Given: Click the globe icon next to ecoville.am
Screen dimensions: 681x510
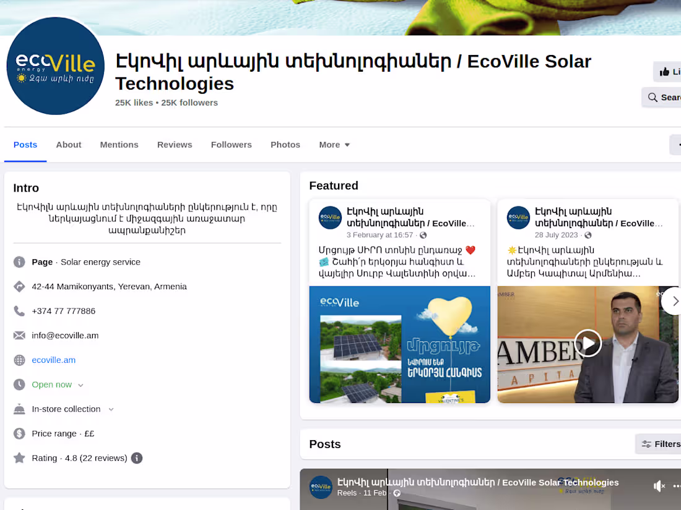Looking at the screenshot, I should [19, 360].
